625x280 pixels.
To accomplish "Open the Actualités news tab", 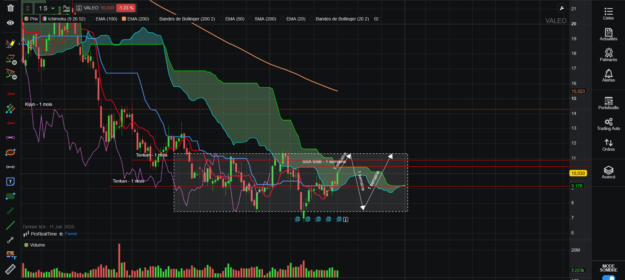I will point(608,34).
